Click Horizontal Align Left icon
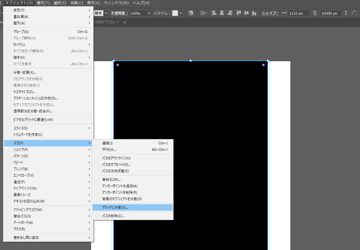The height and width of the screenshot is (250, 360). click(x=214, y=13)
